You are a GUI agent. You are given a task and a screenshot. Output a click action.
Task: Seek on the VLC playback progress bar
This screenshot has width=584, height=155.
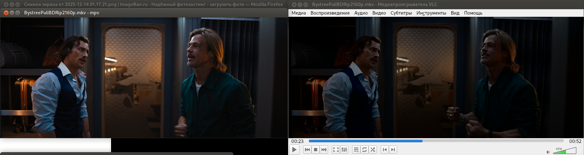[x=436, y=141]
